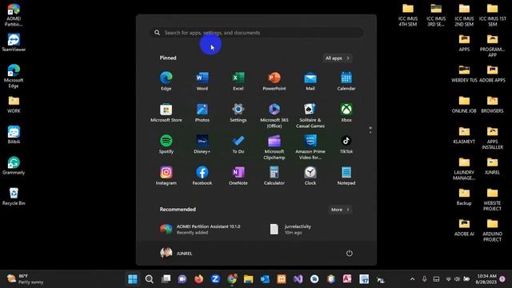Open File Explorer from taskbar
The height and width of the screenshot is (288, 512).
pos(248,279)
